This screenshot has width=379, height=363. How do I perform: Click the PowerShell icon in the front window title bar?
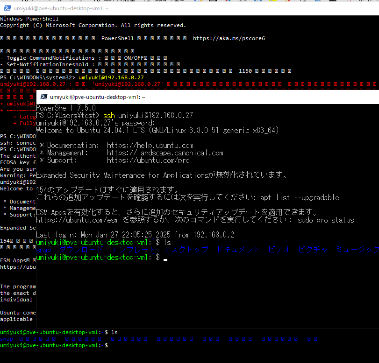coord(44,97)
